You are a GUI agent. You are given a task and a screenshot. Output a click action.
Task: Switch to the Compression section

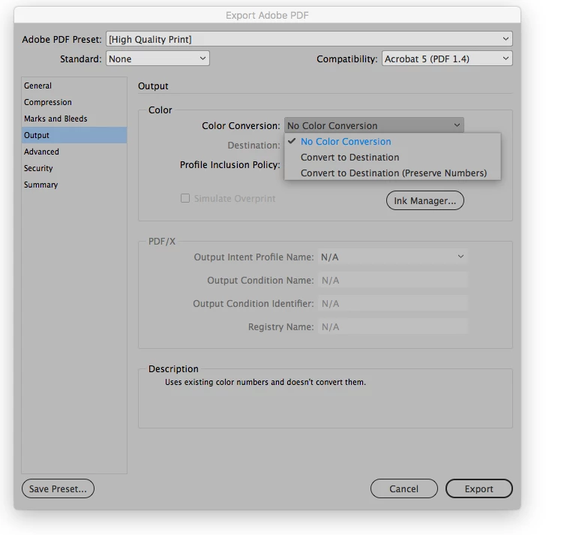(74, 102)
